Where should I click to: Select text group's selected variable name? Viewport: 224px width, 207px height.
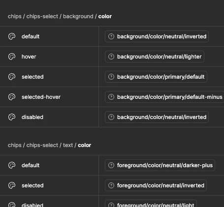tap(32, 185)
